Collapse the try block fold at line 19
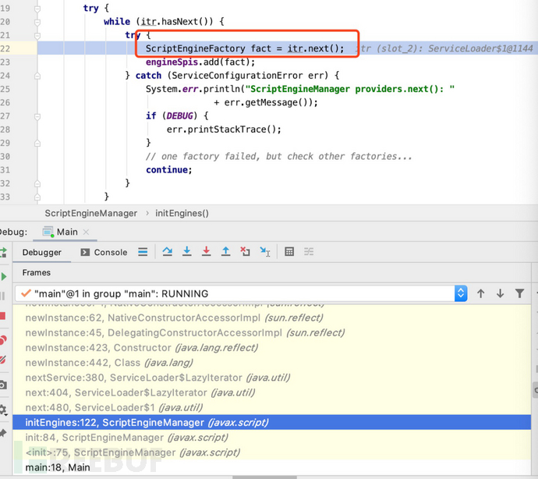The image size is (538, 479). tap(37, 9)
